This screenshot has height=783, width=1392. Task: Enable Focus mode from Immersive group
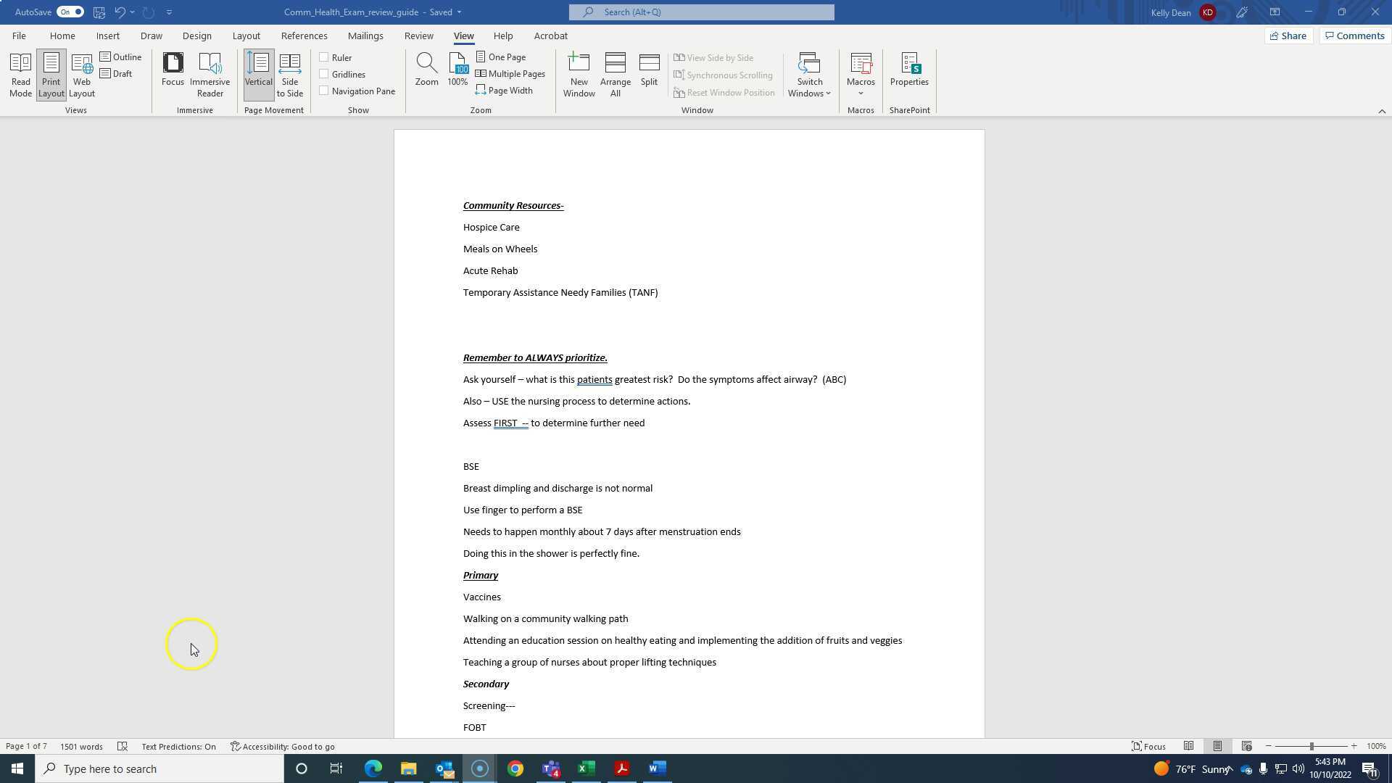tap(173, 73)
